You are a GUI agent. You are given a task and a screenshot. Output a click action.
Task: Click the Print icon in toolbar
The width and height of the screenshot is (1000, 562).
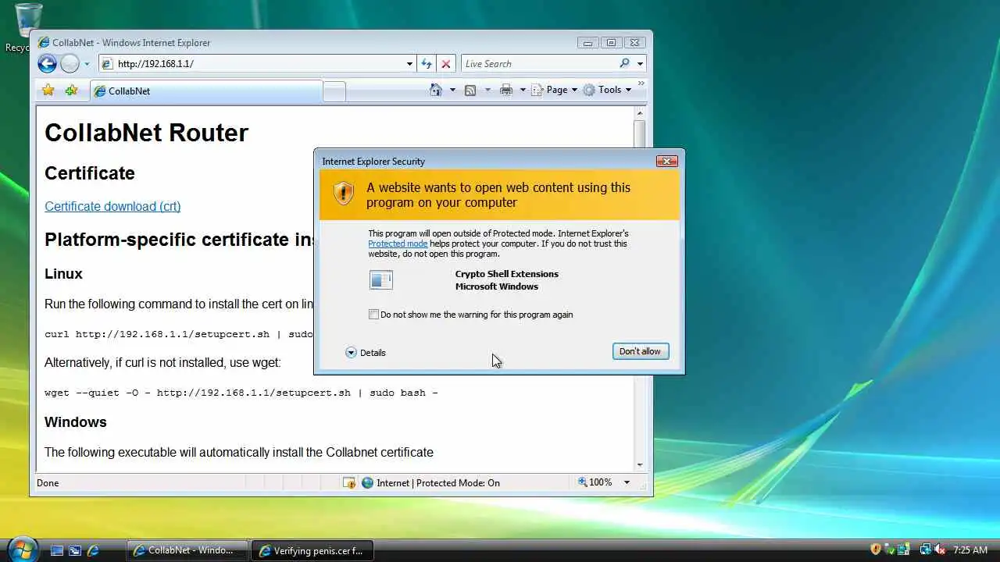[506, 90]
